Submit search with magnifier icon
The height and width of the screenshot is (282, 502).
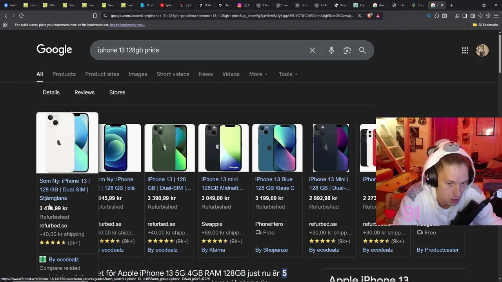[x=362, y=50]
